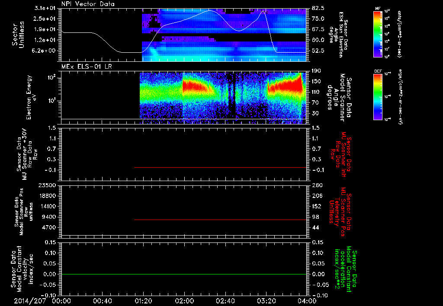Click the 206 telemetry tick value
443x306 pixels.
click(x=317, y=196)
